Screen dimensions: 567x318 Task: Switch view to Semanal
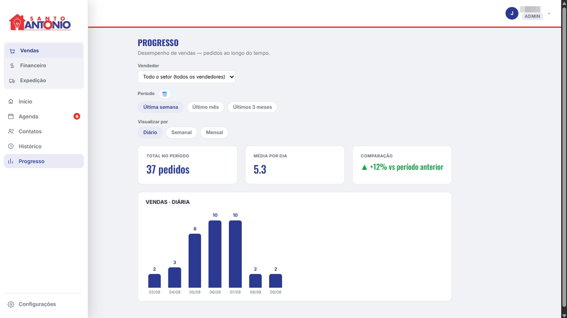pyautogui.click(x=181, y=132)
